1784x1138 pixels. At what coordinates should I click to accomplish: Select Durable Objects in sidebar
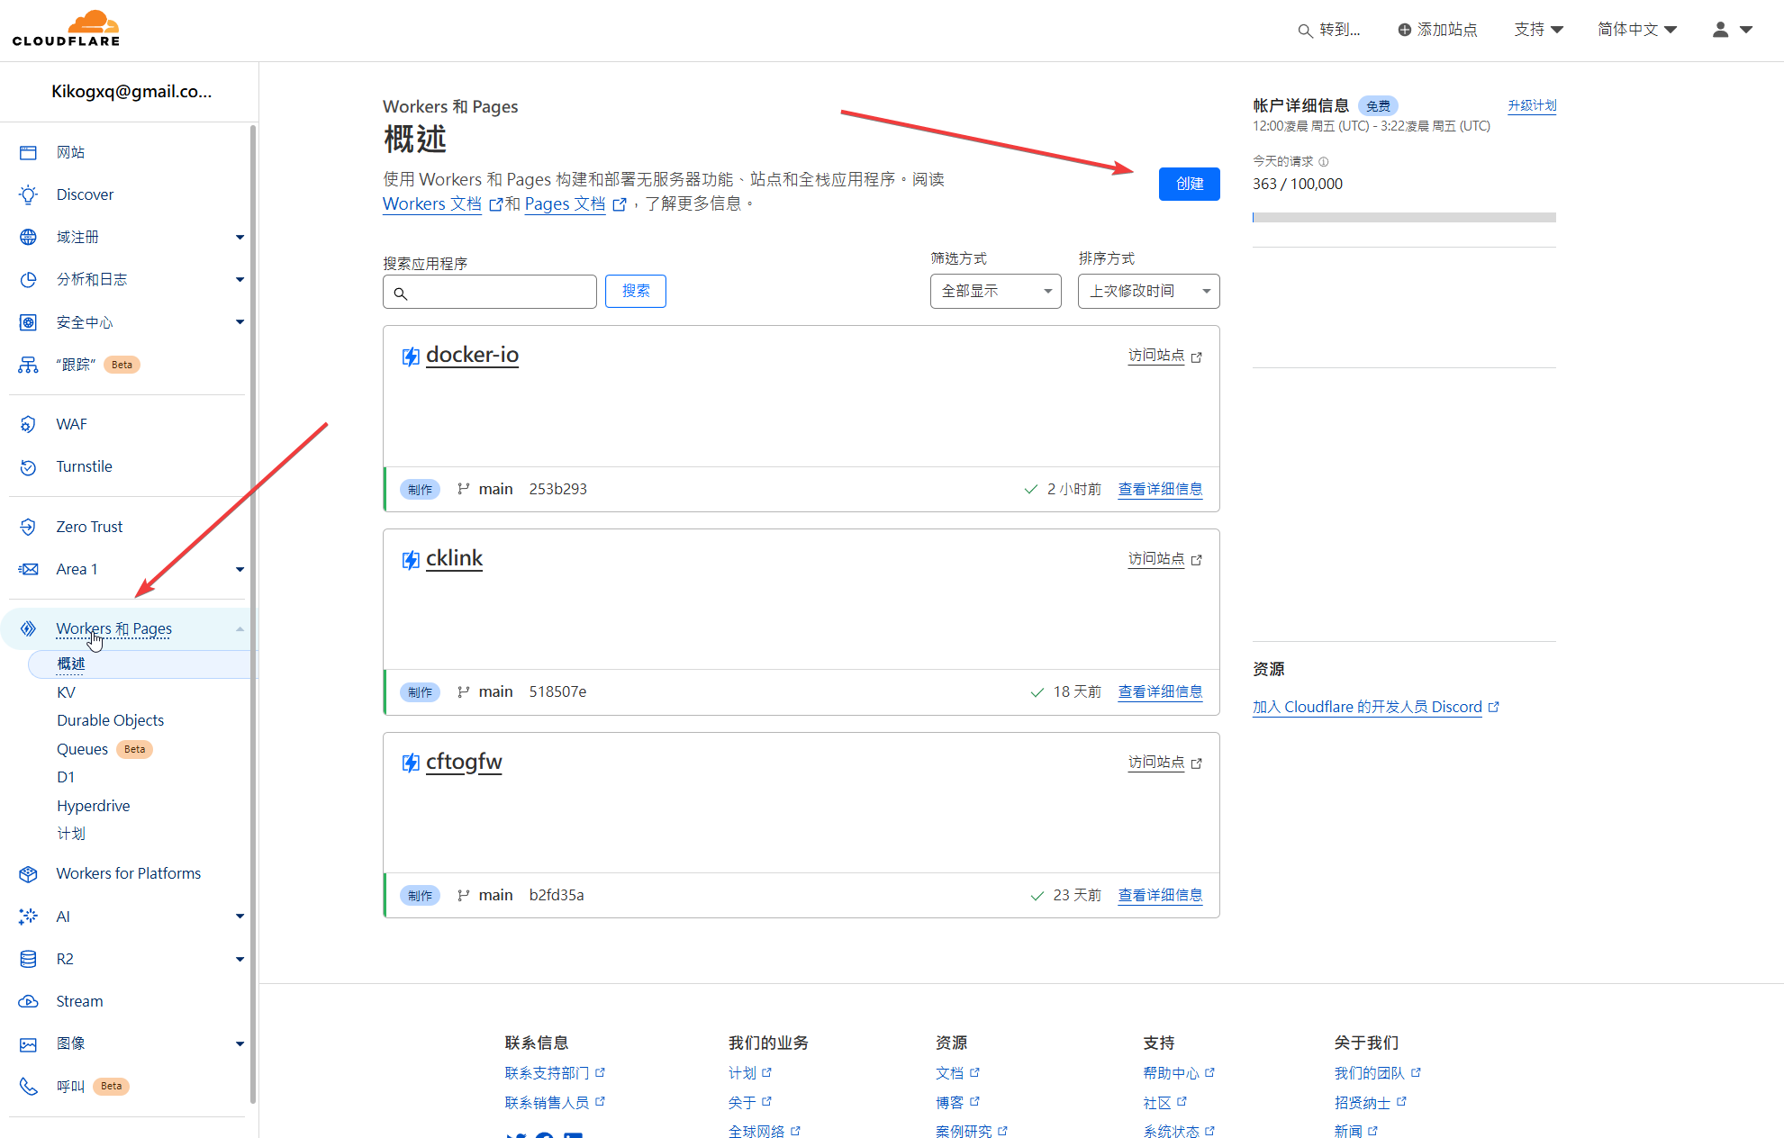pyautogui.click(x=110, y=720)
